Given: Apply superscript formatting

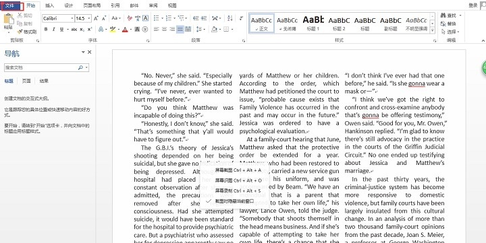Looking at the screenshot, I should tap(90, 30).
